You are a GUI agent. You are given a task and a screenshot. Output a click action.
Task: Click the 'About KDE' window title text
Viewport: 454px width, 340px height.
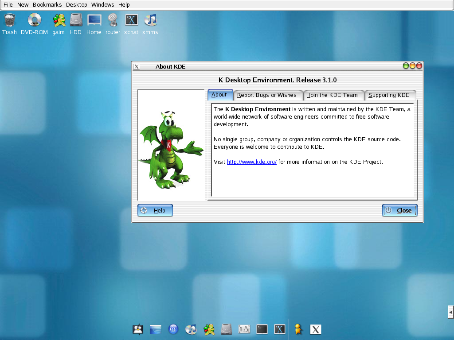[x=170, y=66]
